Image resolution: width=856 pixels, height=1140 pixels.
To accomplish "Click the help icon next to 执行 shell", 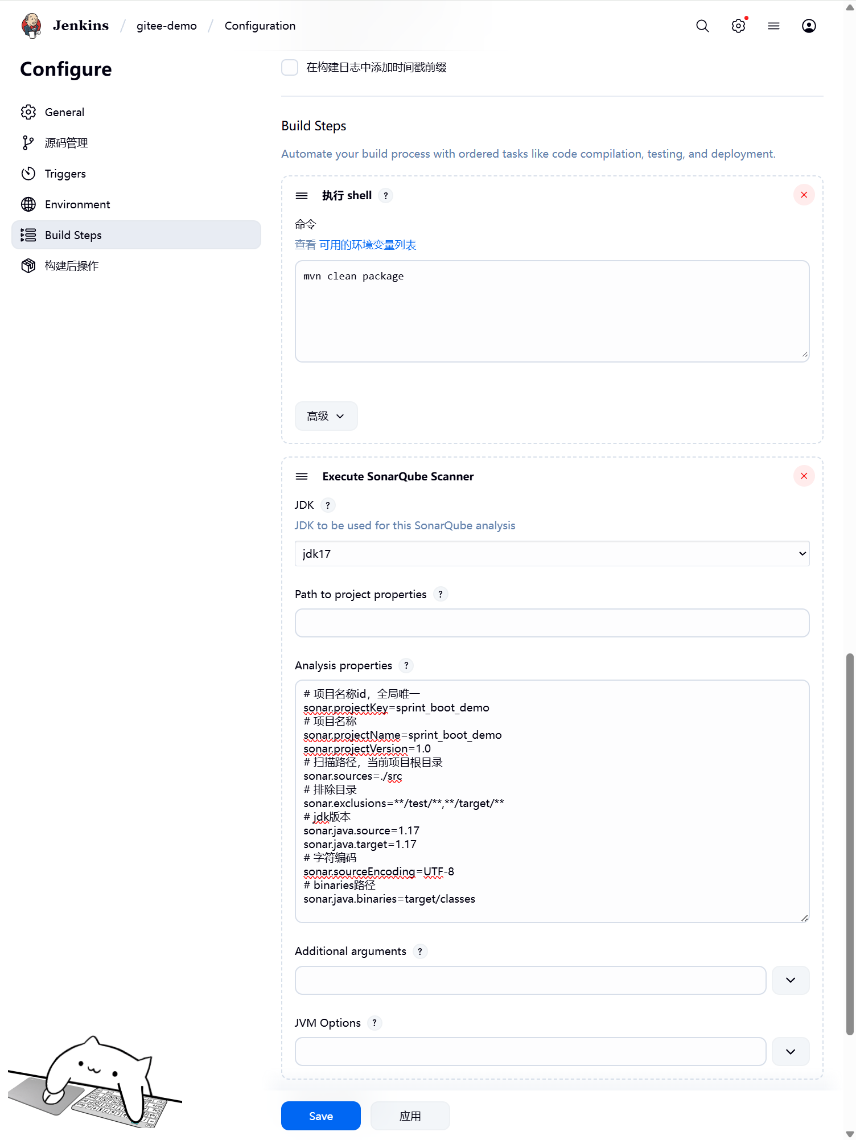I will click(x=386, y=196).
